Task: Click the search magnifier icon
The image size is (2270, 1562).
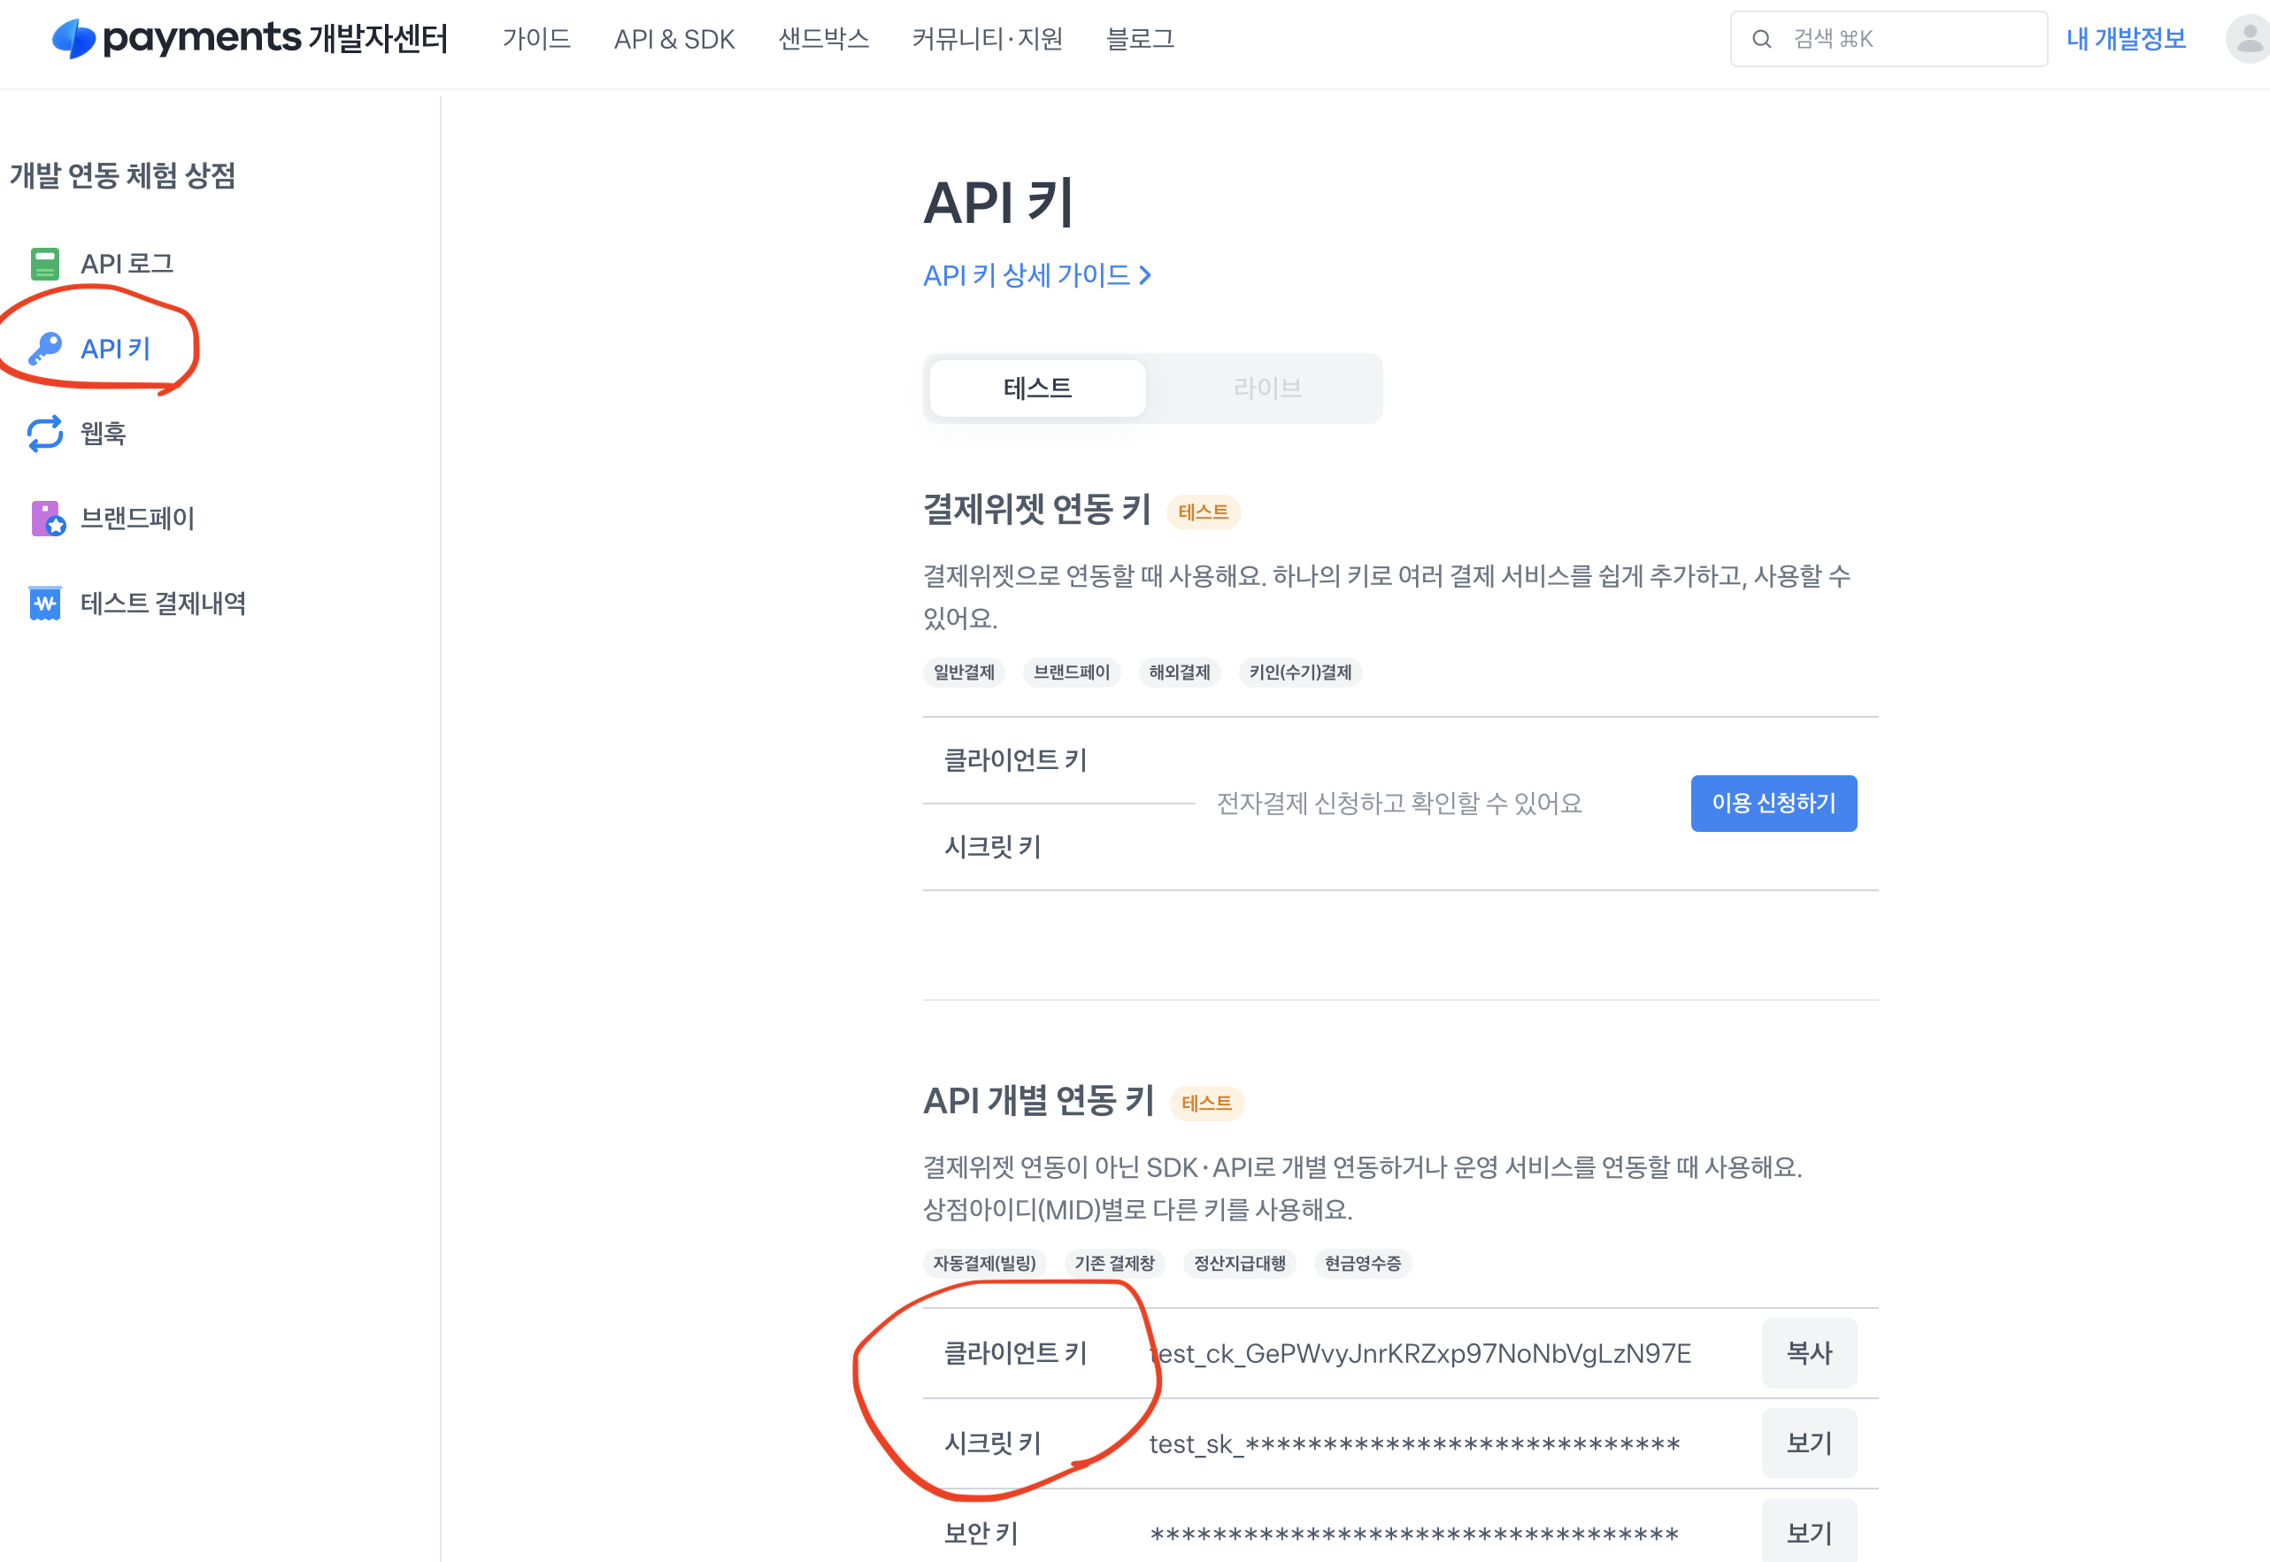Action: click(1761, 39)
